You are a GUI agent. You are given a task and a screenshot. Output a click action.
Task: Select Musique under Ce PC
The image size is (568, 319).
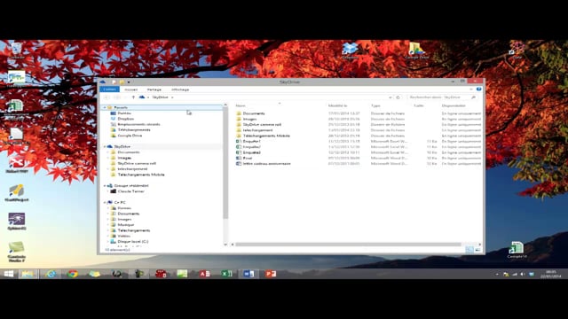[126, 224]
